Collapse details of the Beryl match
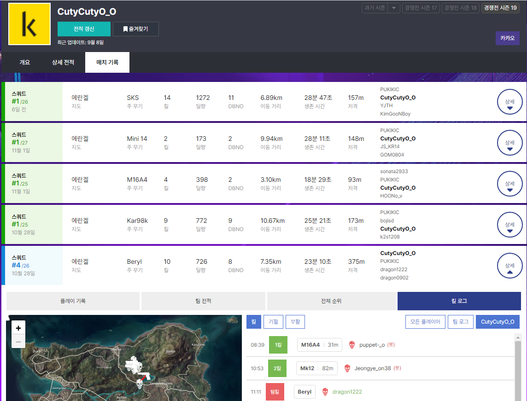Screen dimensions: 527x401 click(509, 266)
